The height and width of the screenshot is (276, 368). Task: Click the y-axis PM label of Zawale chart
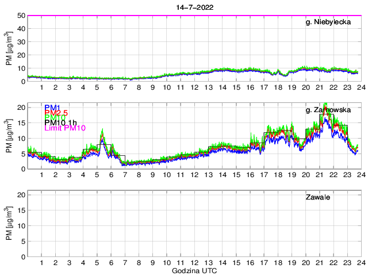click(x=9, y=225)
